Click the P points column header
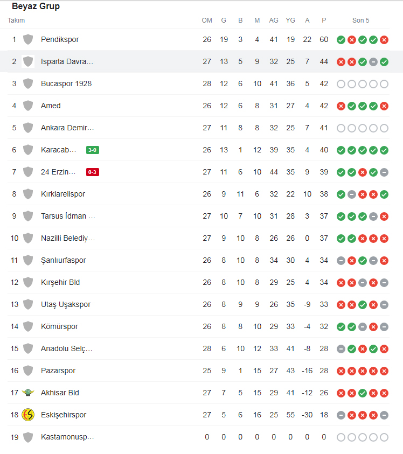403x454 pixels. pyautogui.click(x=324, y=20)
